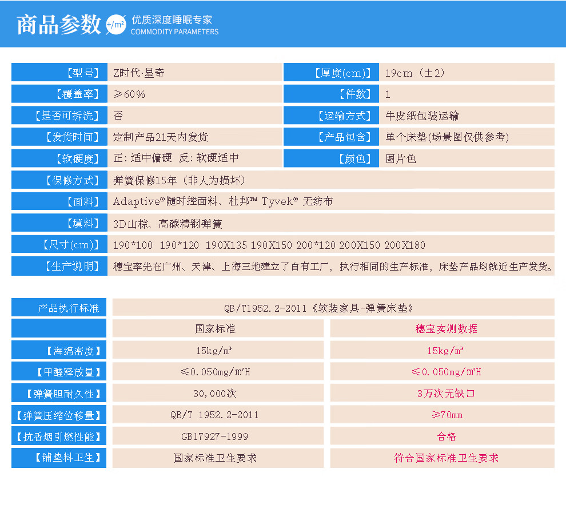Image resolution: width=566 pixels, height=516 pixels.
Task: Select the 19cm (±2) thickness value
Action: coord(414,73)
